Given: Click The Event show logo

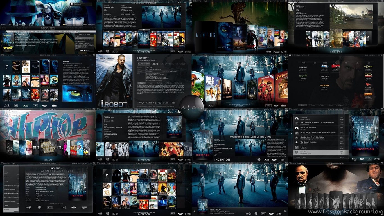Looking at the screenshot, I should 303,67.
